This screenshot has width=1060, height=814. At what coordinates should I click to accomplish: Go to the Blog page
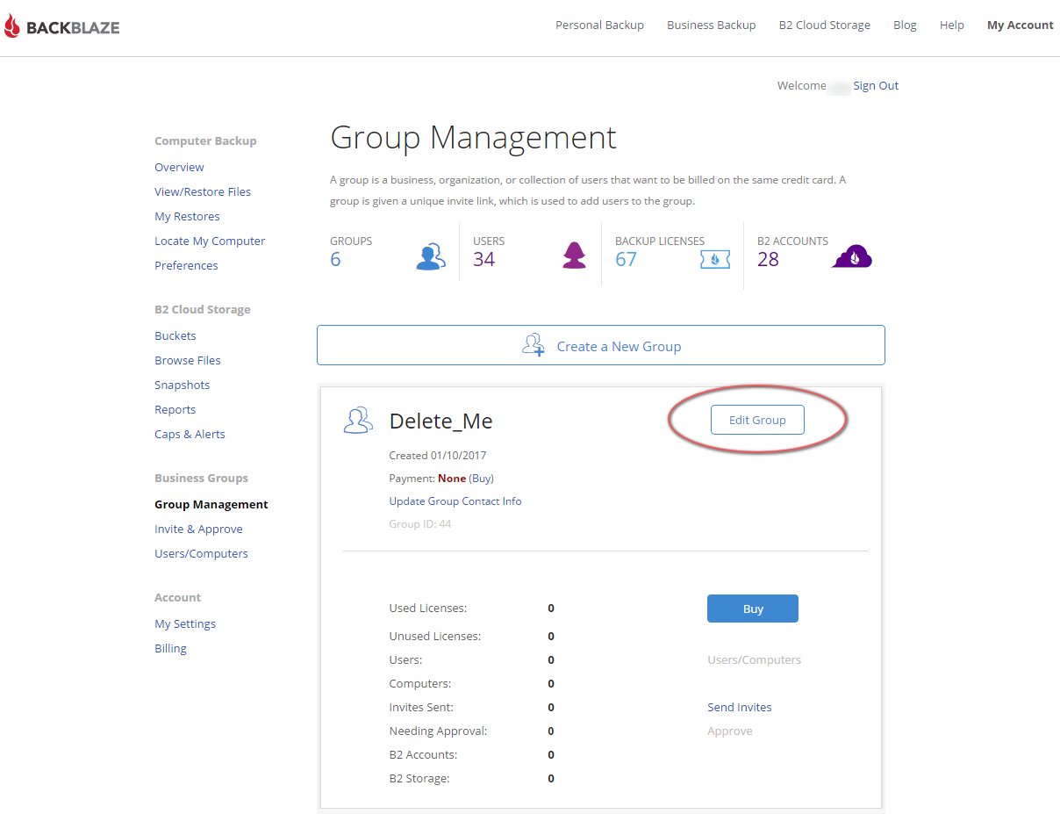point(905,25)
